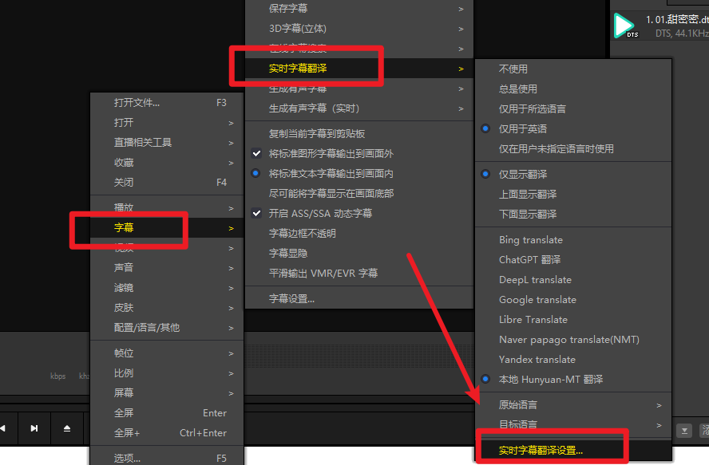709x465 pixels.
Task: Choose 仅用于所选语言 option
Action: pyautogui.click(x=573, y=109)
